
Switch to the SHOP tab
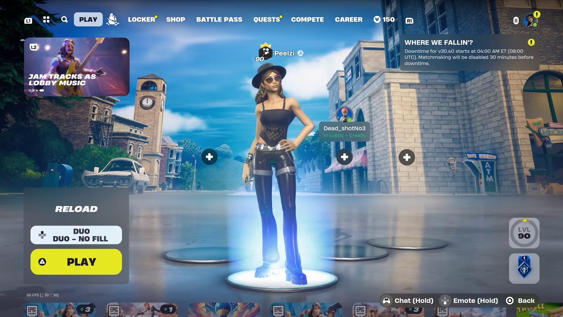coord(175,19)
